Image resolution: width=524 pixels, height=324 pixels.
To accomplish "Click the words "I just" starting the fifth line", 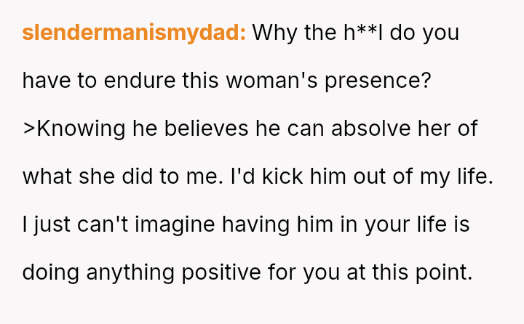I will [x=46, y=224].
